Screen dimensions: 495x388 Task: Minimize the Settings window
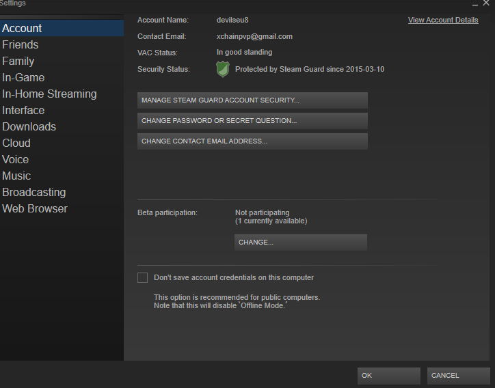475,3
